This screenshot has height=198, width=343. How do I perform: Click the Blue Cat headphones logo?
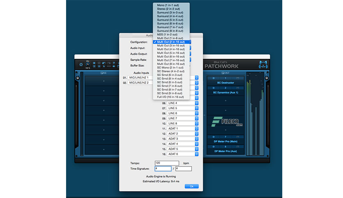tap(263, 65)
